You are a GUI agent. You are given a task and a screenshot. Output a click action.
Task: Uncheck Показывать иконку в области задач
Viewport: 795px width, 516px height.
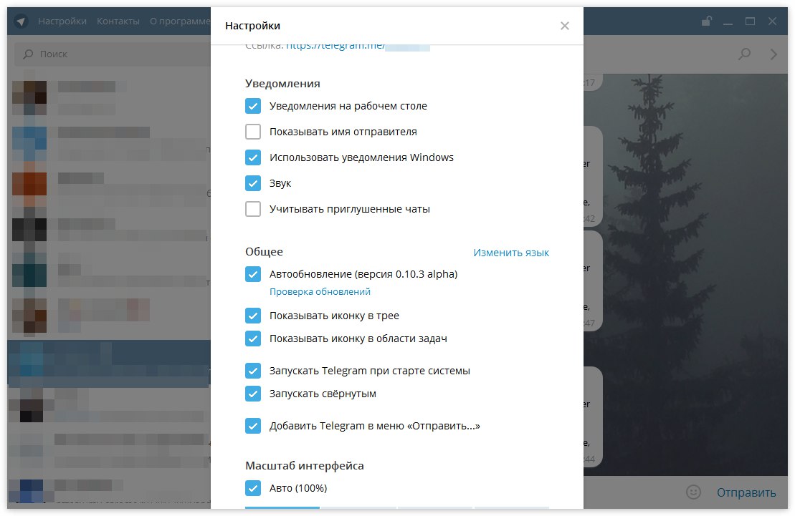click(x=253, y=339)
